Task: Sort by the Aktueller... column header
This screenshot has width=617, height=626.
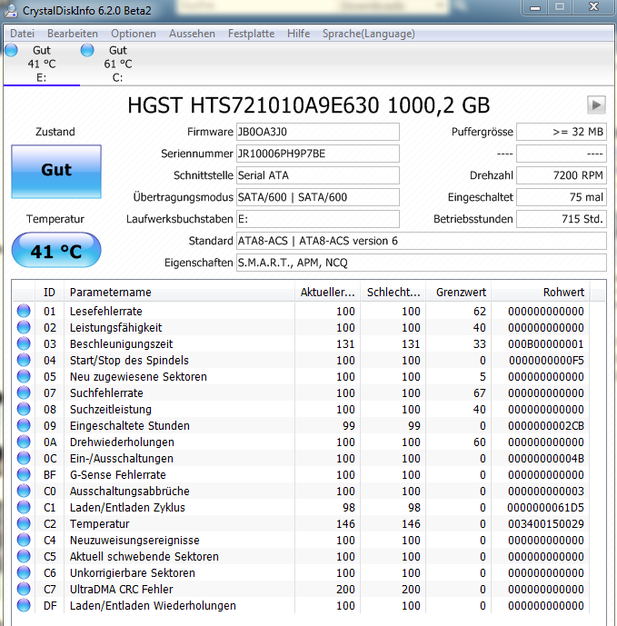Action: tap(327, 293)
